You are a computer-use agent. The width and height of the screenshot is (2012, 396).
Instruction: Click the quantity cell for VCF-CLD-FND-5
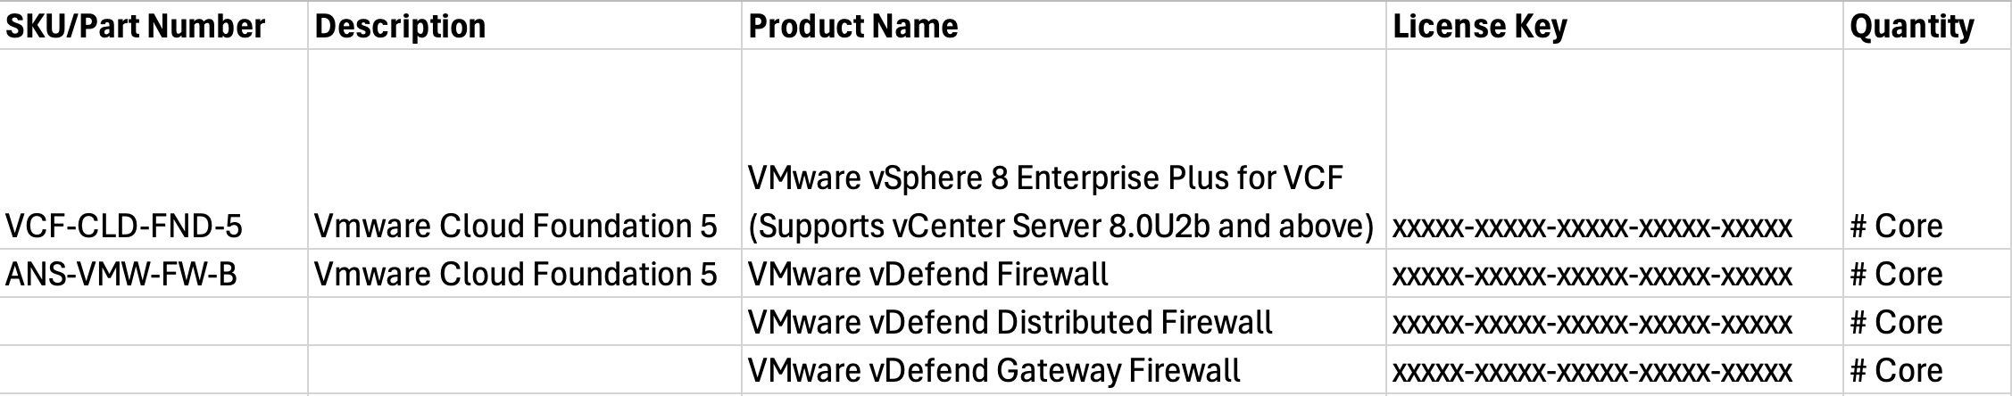(x=1896, y=227)
